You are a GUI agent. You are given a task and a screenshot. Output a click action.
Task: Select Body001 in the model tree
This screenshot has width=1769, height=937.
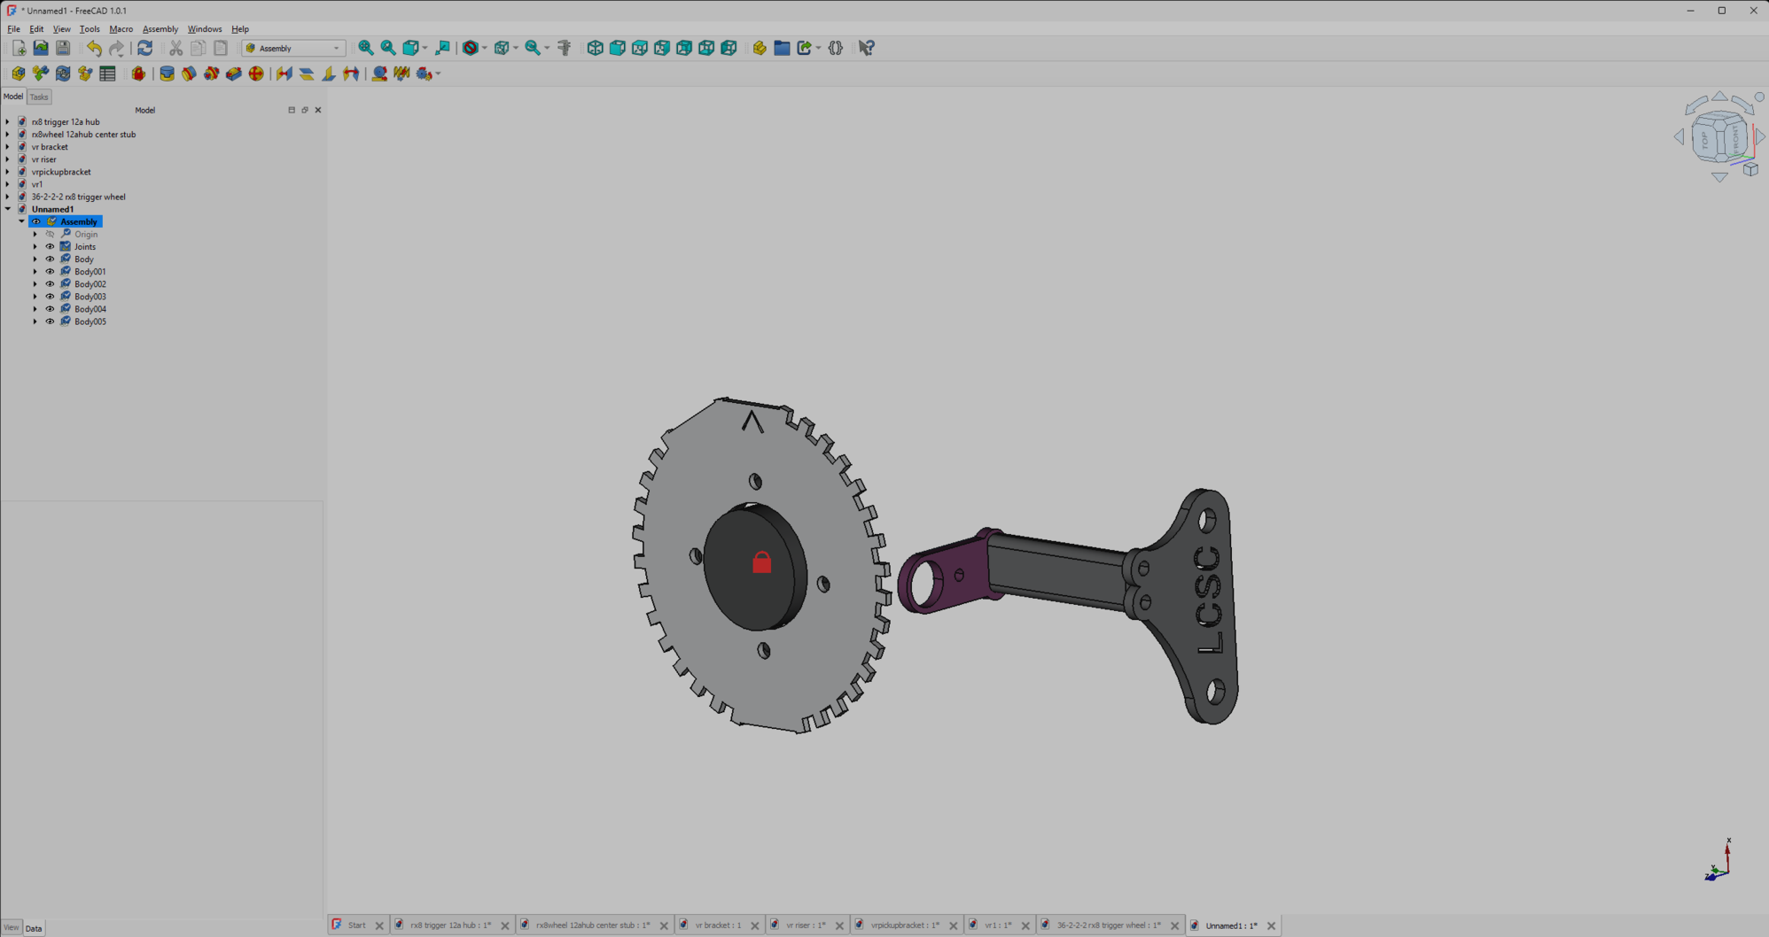pos(90,272)
